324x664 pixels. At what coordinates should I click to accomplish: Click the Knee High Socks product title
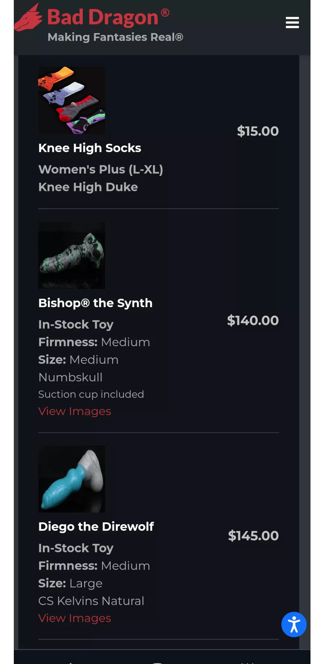pos(90,148)
